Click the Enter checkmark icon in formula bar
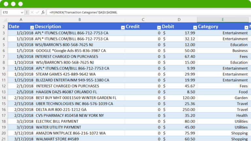 click(37, 12)
